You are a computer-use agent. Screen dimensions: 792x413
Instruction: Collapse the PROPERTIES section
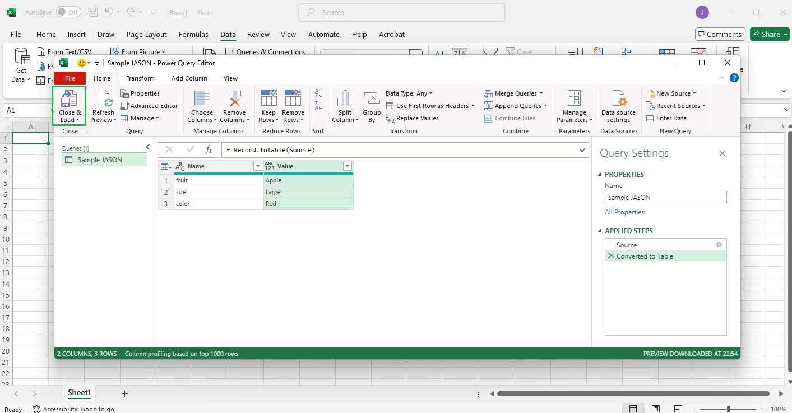(600, 175)
